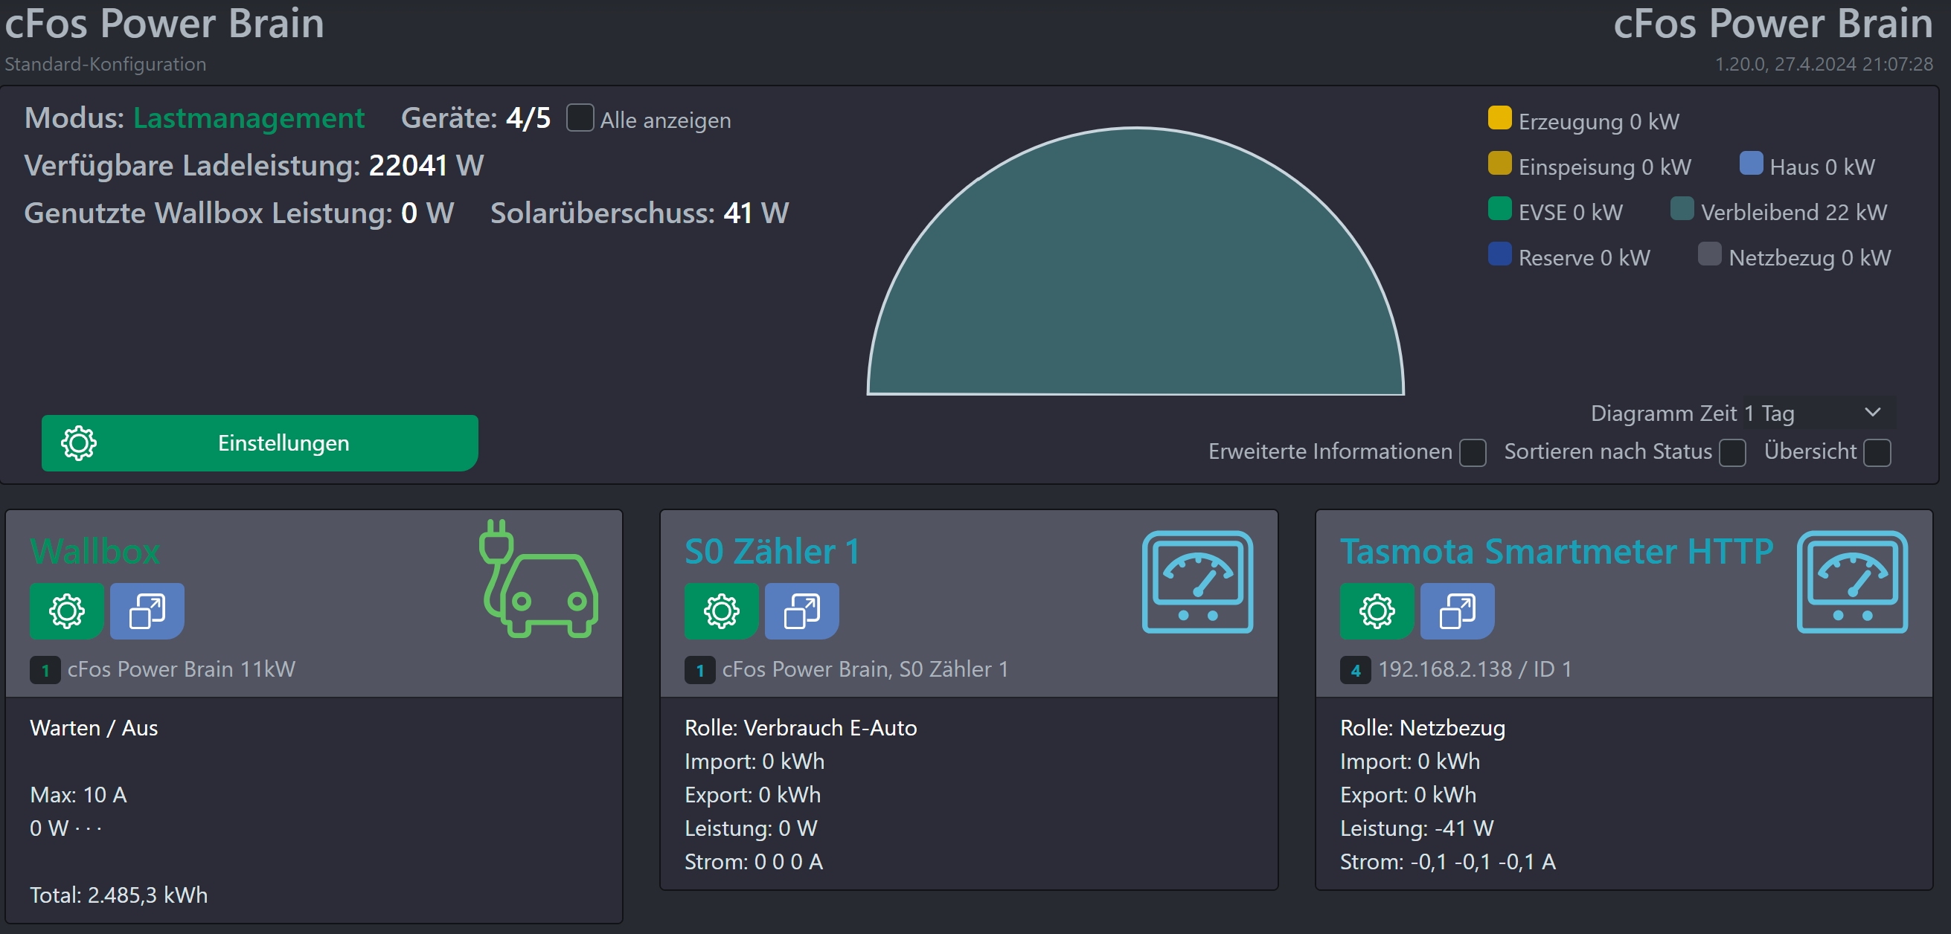1951x934 pixels.
Task: Click the Warten / Aus status text
Action: [94, 728]
